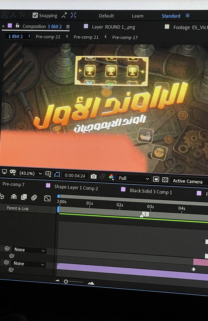Click the current time 0:00:04:24 field
This screenshot has height=321, width=208.
point(75,176)
